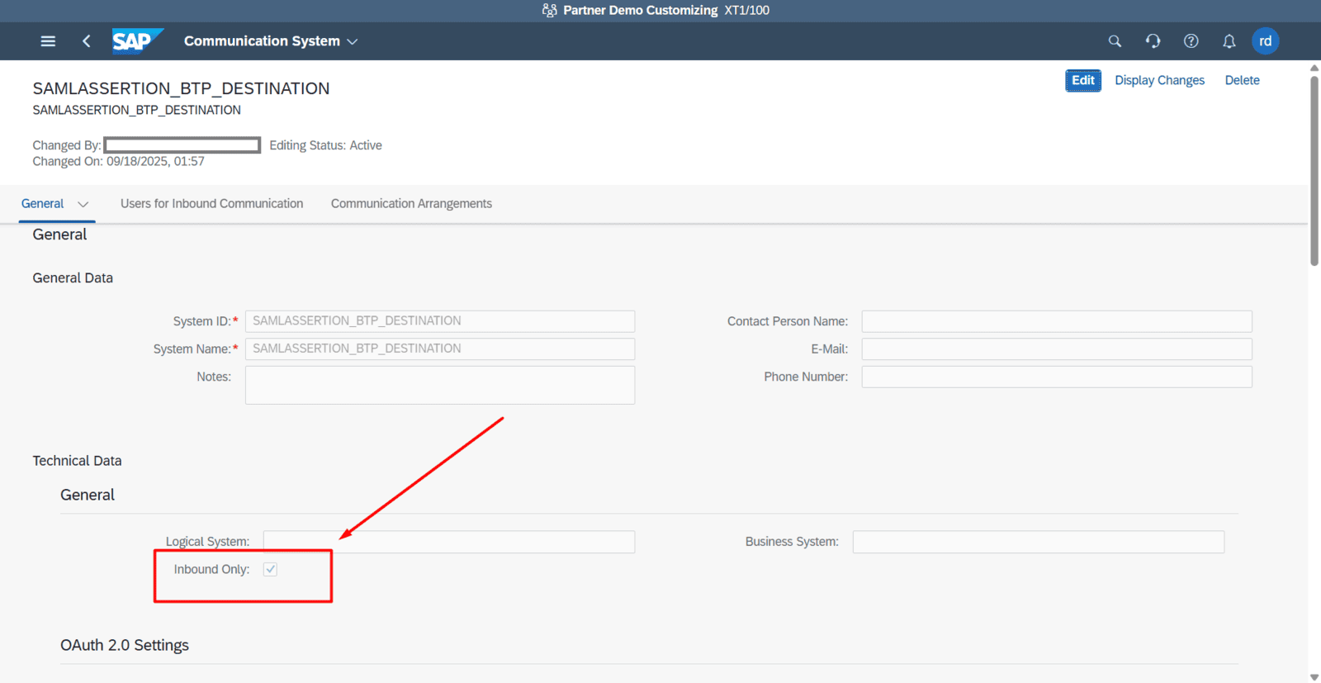Go back using the back arrow
This screenshot has height=683, width=1321.
[x=87, y=41]
